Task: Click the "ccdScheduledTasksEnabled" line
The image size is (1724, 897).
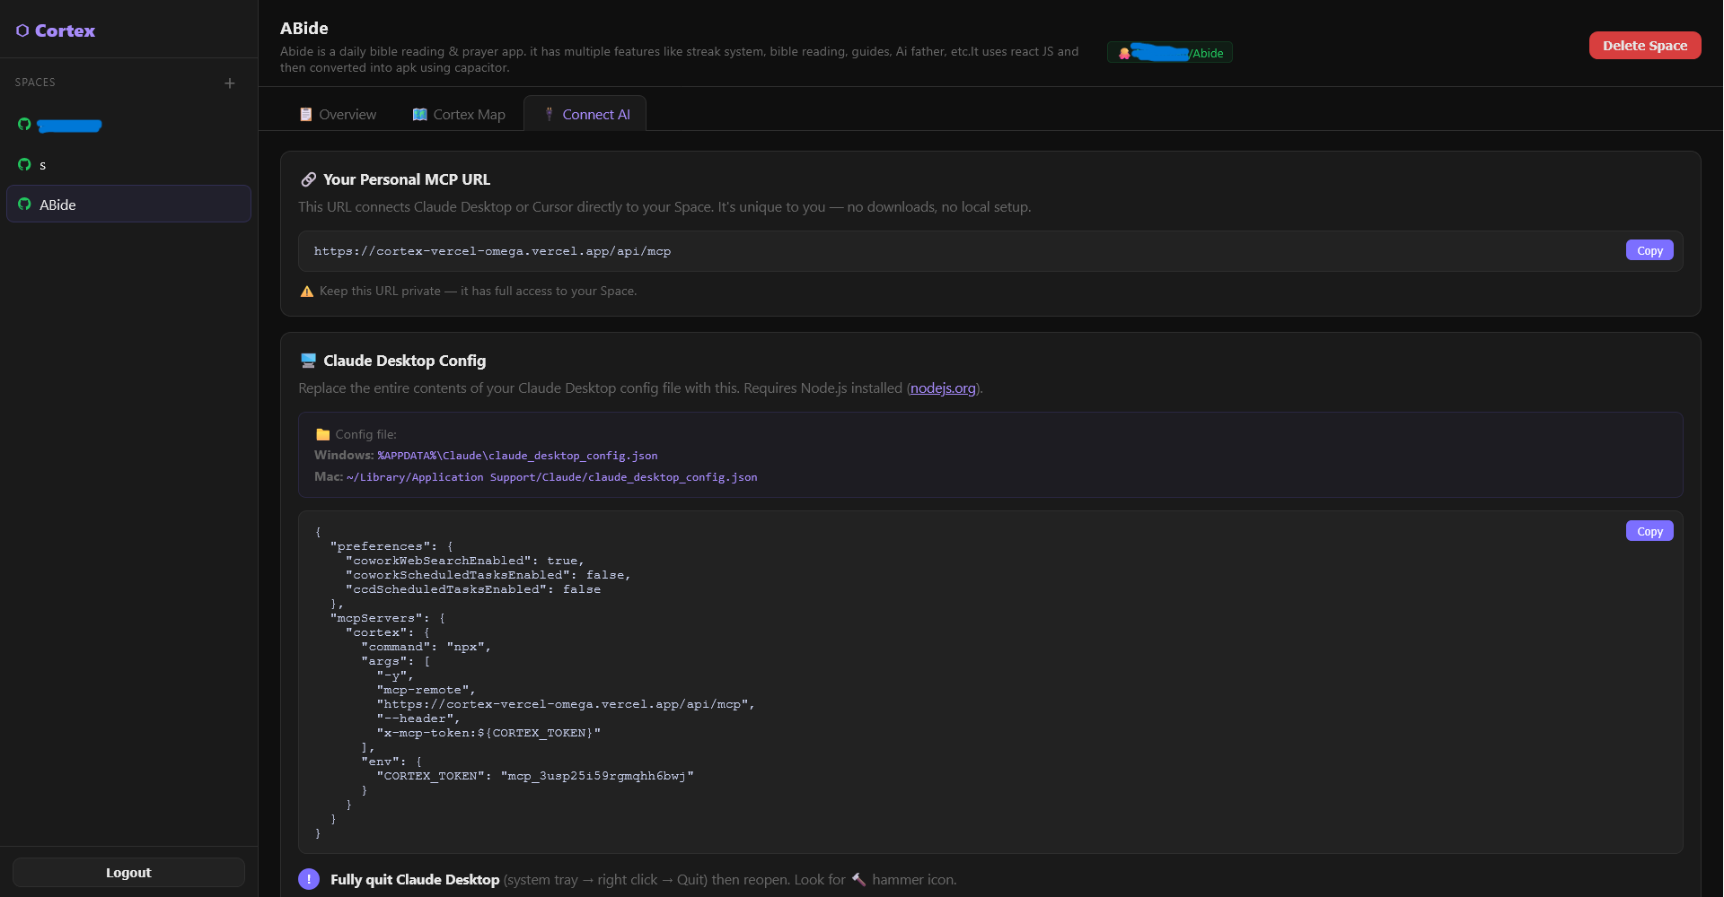Action: (x=473, y=589)
